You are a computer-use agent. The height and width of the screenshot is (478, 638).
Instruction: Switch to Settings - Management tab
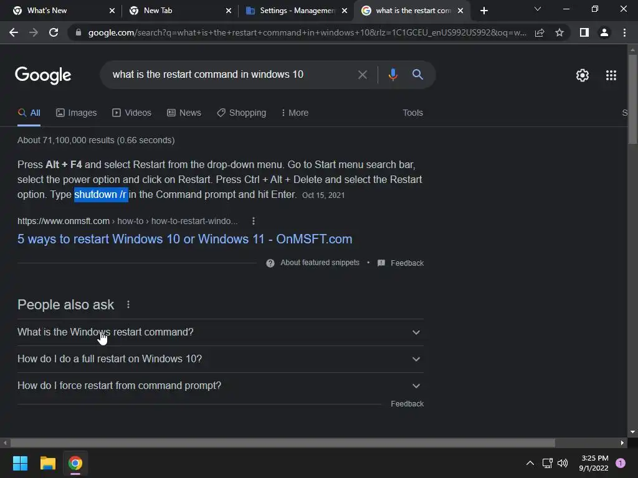pyautogui.click(x=297, y=11)
